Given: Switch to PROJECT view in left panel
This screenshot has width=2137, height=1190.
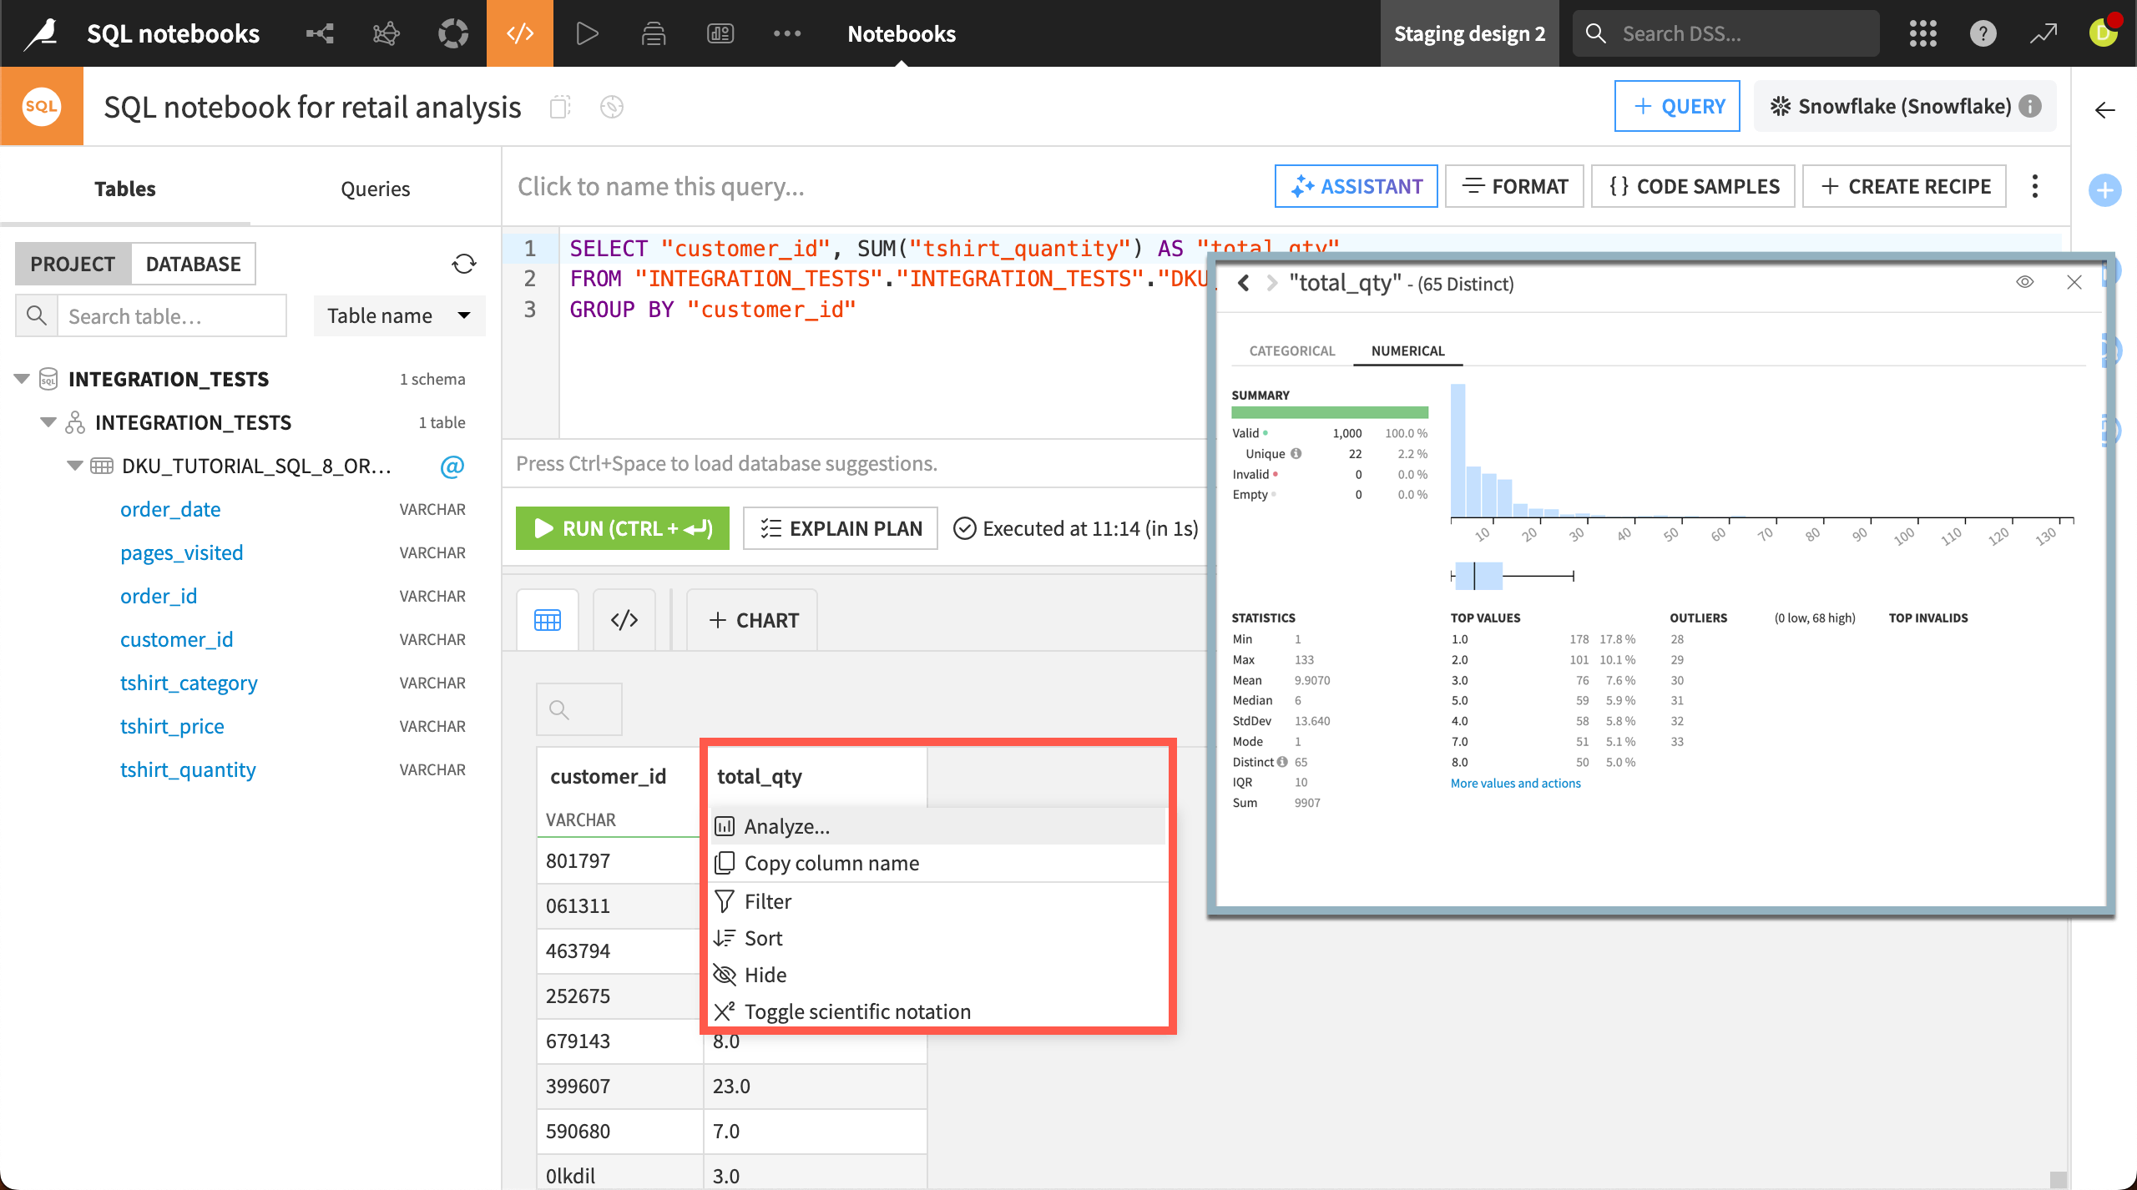Looking at the screenshot, I should [72, 263].
